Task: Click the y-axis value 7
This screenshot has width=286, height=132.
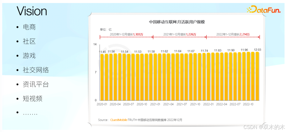Action: coord(96,72)
